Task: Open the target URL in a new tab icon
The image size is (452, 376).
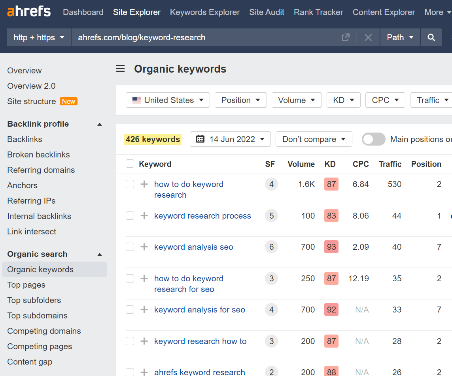Action: point(345,37)
